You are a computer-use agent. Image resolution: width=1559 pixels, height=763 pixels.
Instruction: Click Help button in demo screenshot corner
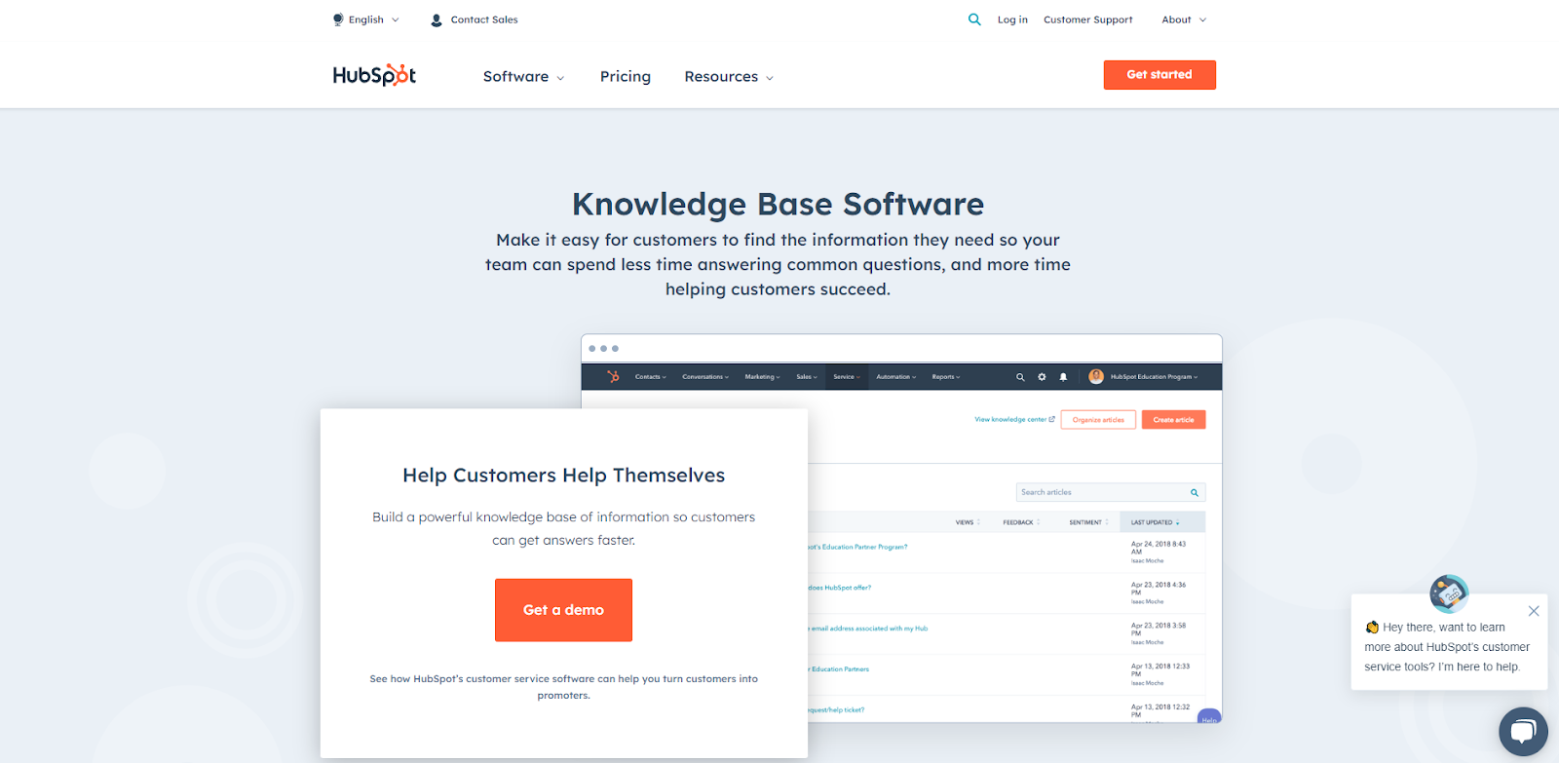[x=1209, y=717]
